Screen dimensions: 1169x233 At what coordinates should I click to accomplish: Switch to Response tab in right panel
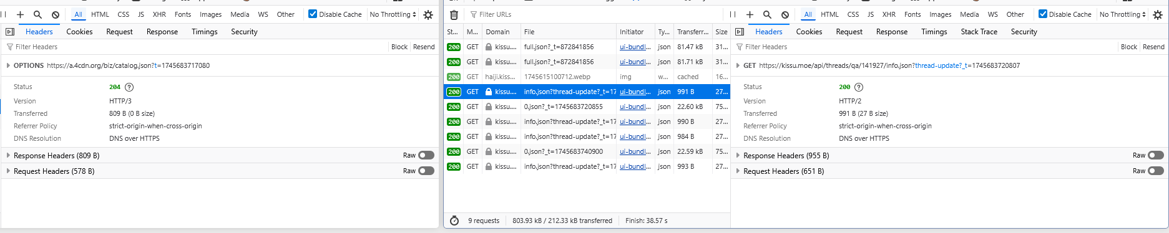tap(892, 32)
